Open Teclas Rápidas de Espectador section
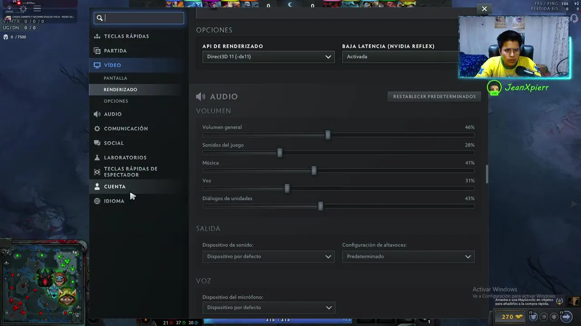Screen dimensions: 581x326 click(138, 172)
